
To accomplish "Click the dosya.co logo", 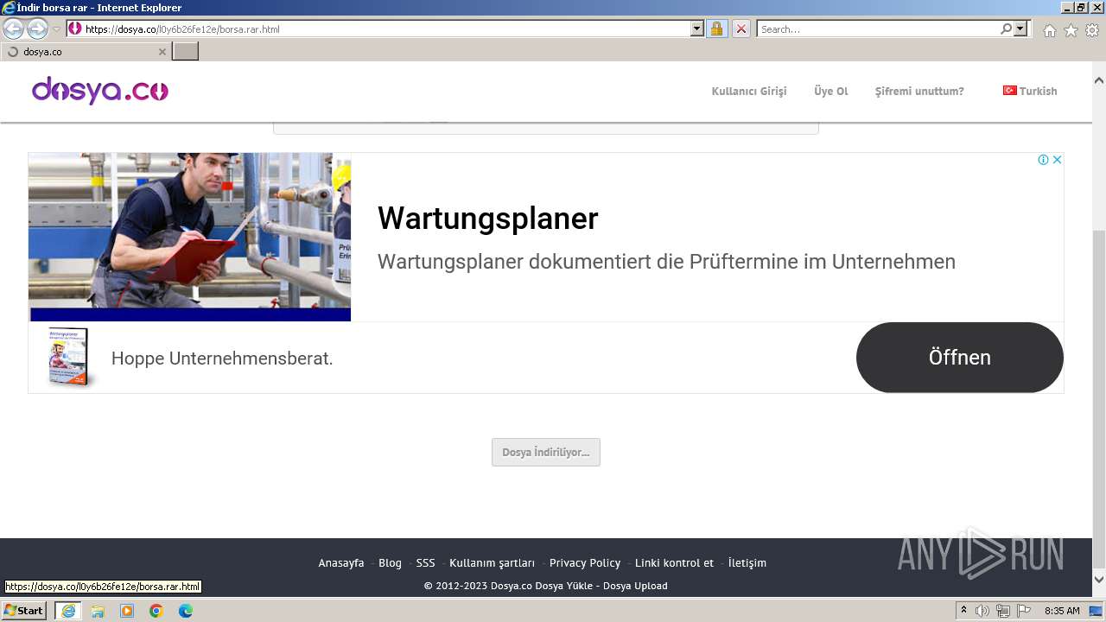I will coord(100,90).
